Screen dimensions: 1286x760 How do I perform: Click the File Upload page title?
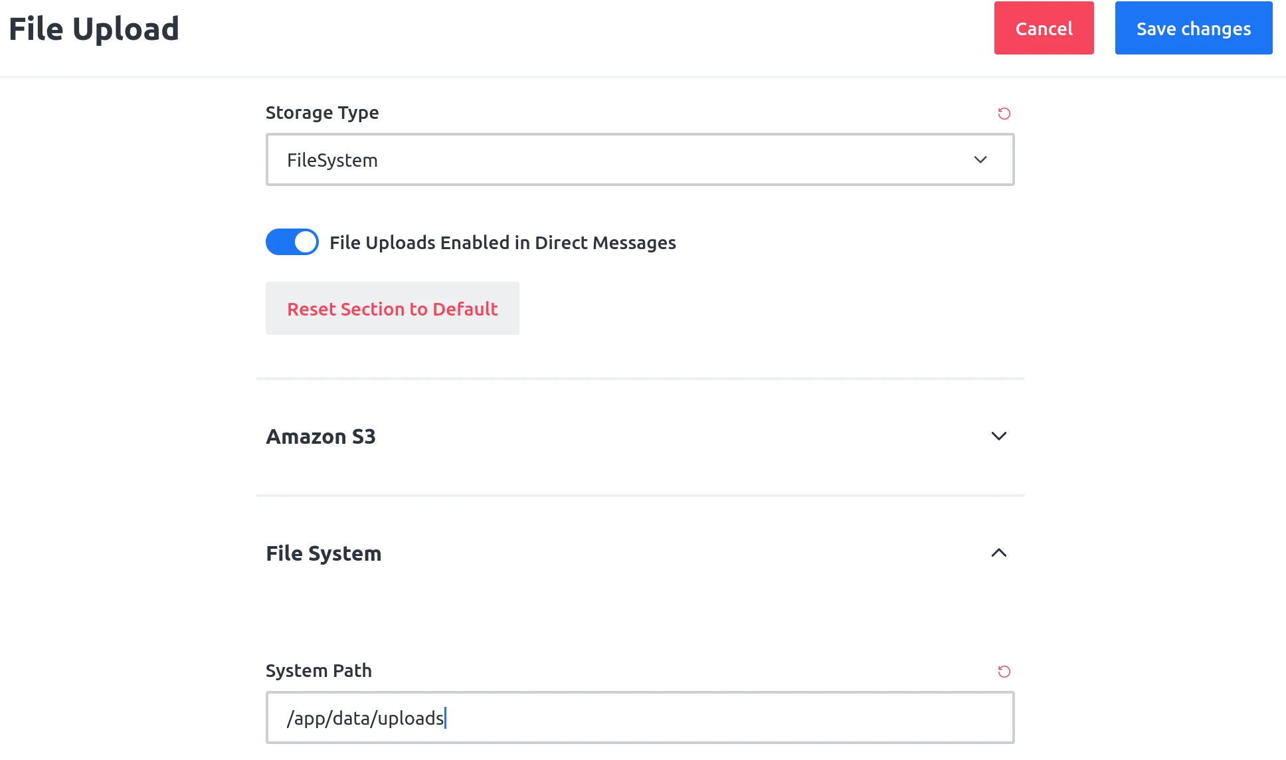tap(94, 28)
